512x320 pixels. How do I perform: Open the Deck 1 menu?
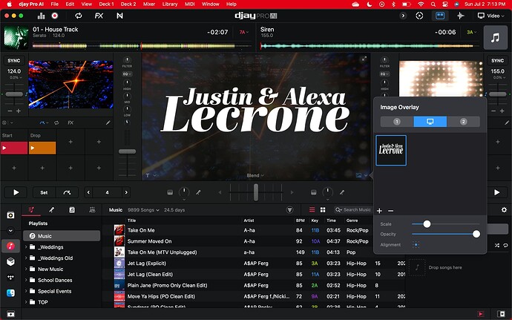(x=106, y=4)
